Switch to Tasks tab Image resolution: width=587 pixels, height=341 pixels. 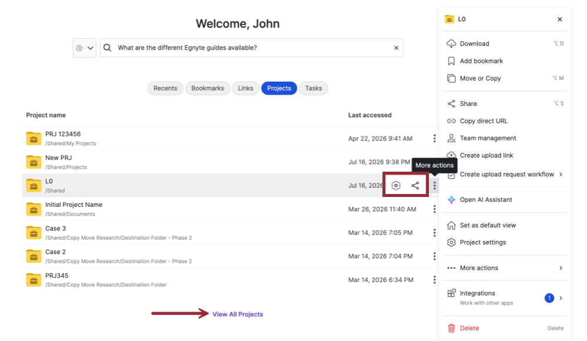313,88
